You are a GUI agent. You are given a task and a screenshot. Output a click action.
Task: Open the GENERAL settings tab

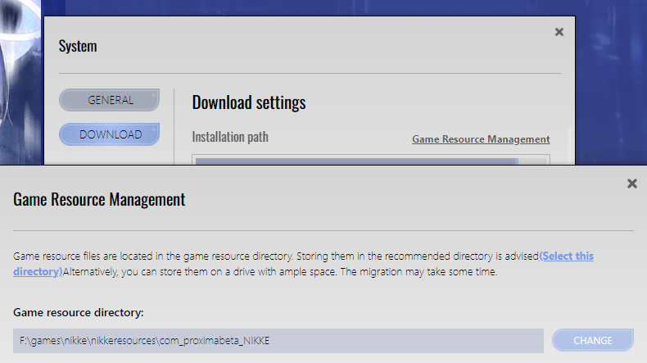[110, 100]
